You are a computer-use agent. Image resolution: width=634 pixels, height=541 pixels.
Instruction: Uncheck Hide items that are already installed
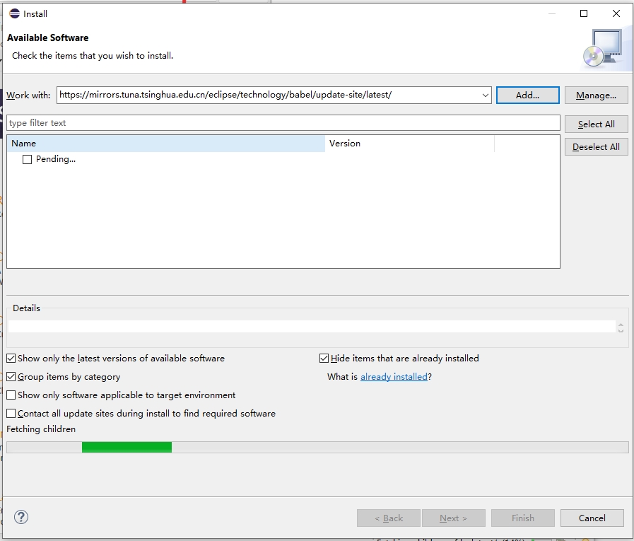coord(324,359)
